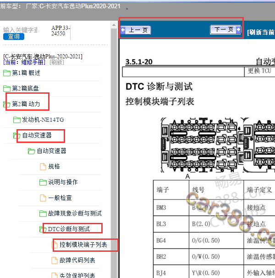Click the folder icon beside 第2篇底盘

pyautogui.click(x=7, y=89)
